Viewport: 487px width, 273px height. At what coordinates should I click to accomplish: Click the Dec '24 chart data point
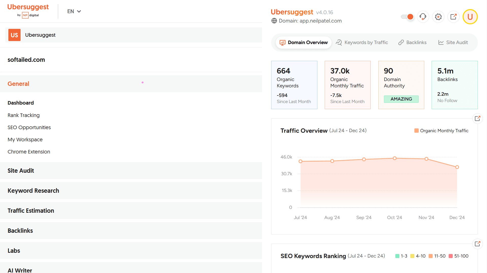[457, 167]
